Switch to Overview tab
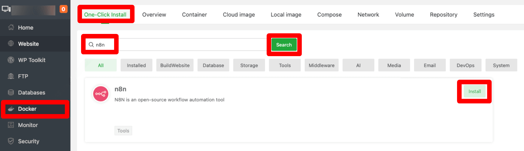The height and width of the screenshot is (151, 524). pos(154,14)
